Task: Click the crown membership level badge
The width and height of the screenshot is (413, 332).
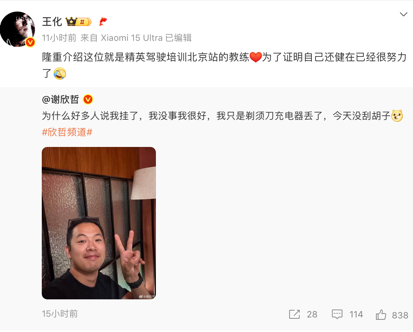Action: [79, 22]
